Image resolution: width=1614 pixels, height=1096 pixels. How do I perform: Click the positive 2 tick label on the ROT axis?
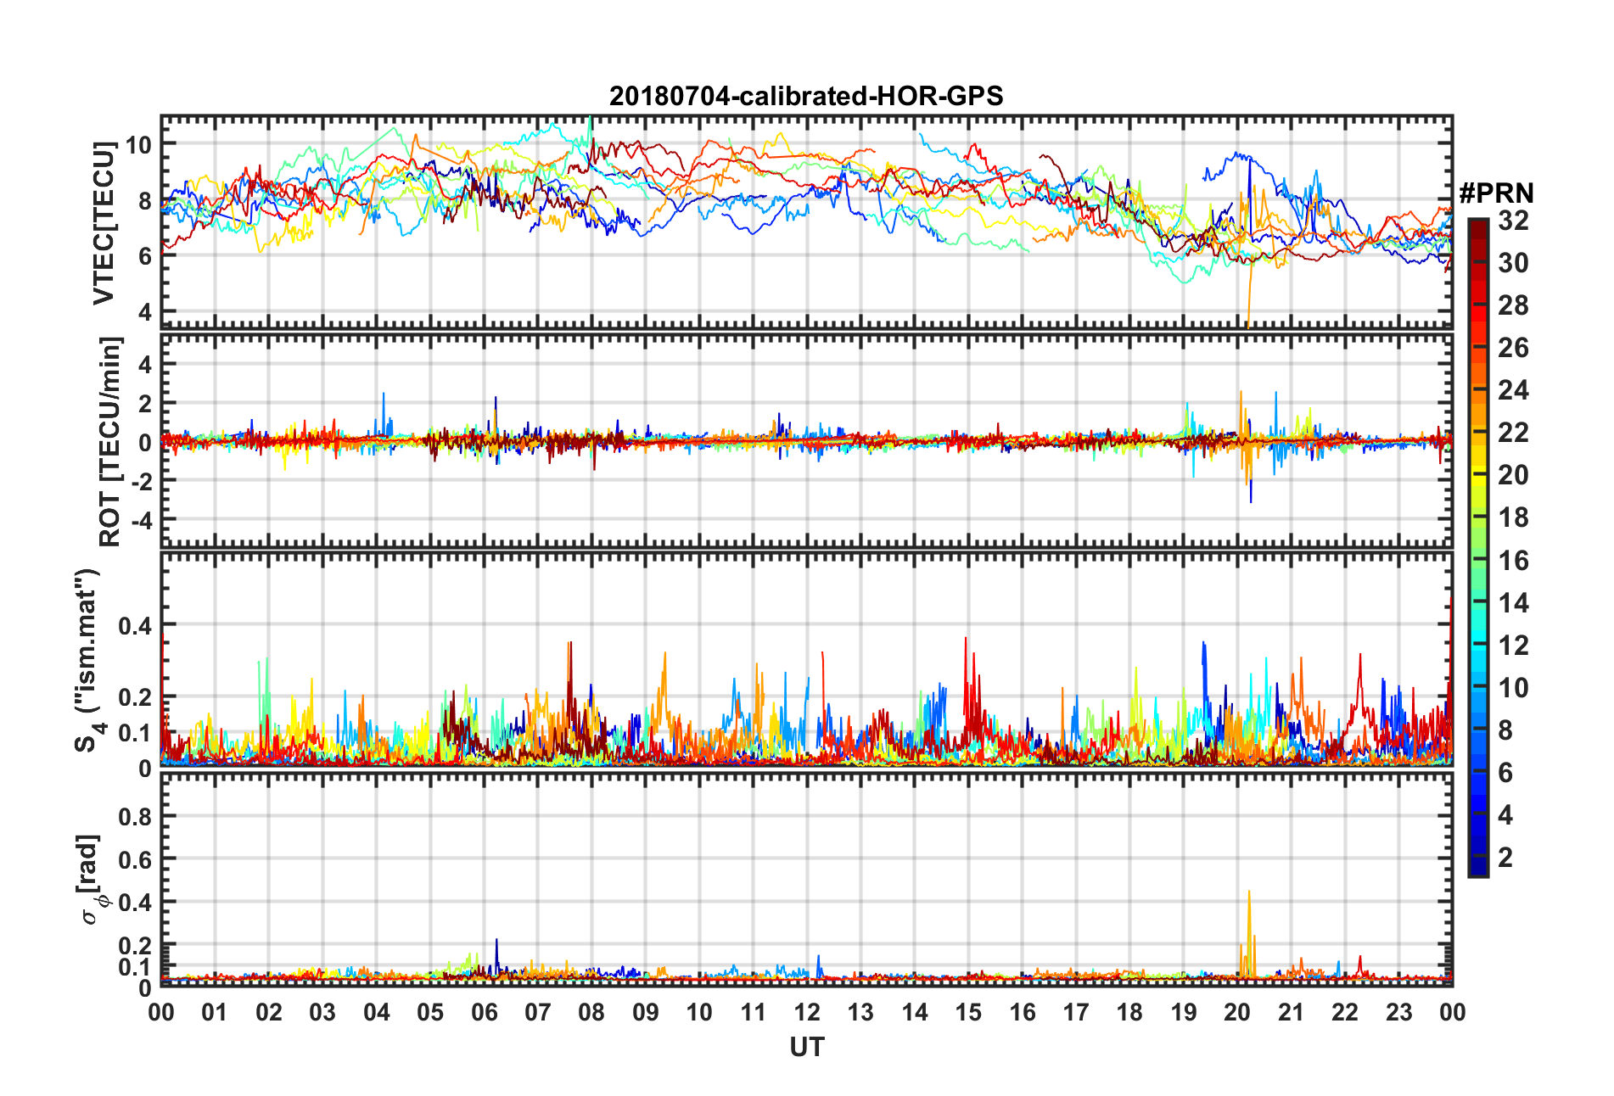click(x=146, y=404)
